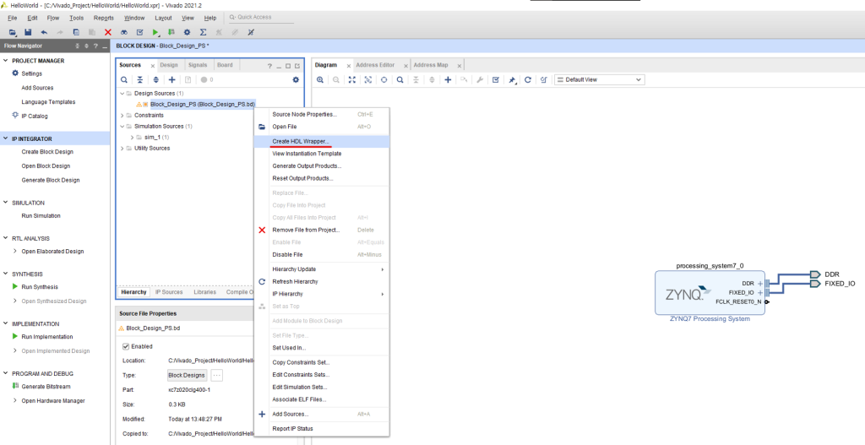Viewport: 865px width, 445px height.
Task: Click the Program device icon in main toolbar
Action: [x=171, y=33]
